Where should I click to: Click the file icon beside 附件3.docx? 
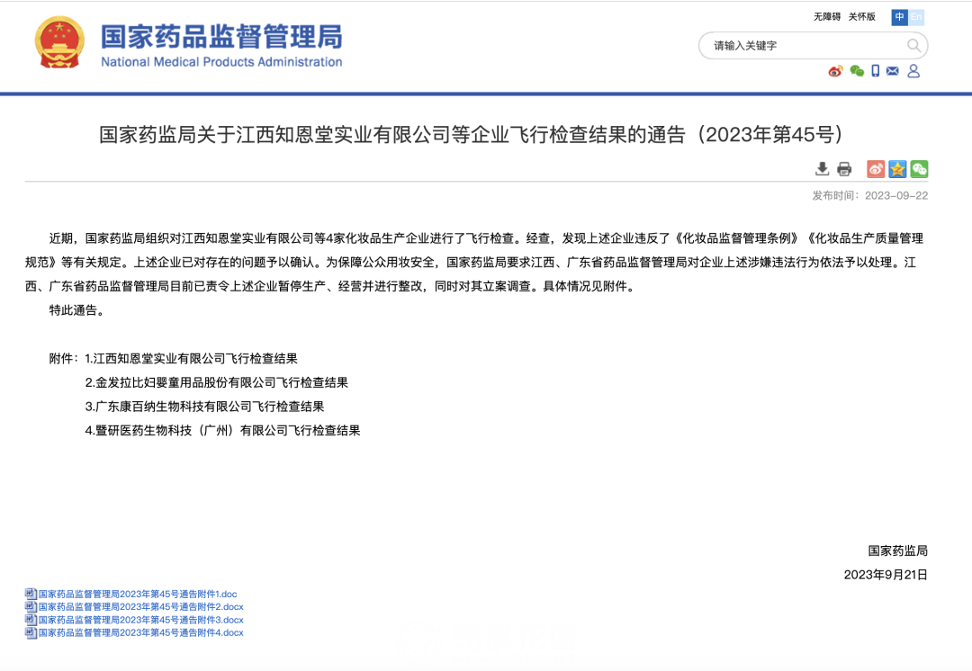pos(31,620)
